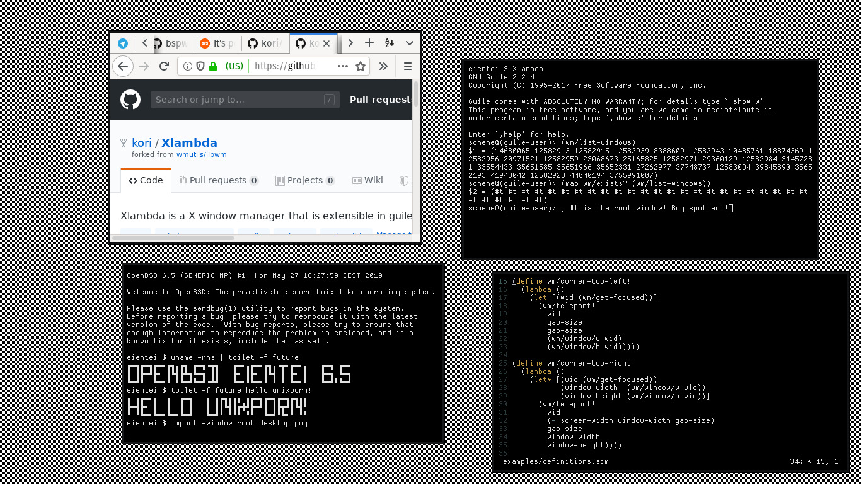Image resolution: width=861 pixels, height=484 pixels.
Task: Click 'examples/definitions.scm' in editor status line
Action: coord(556,461)
